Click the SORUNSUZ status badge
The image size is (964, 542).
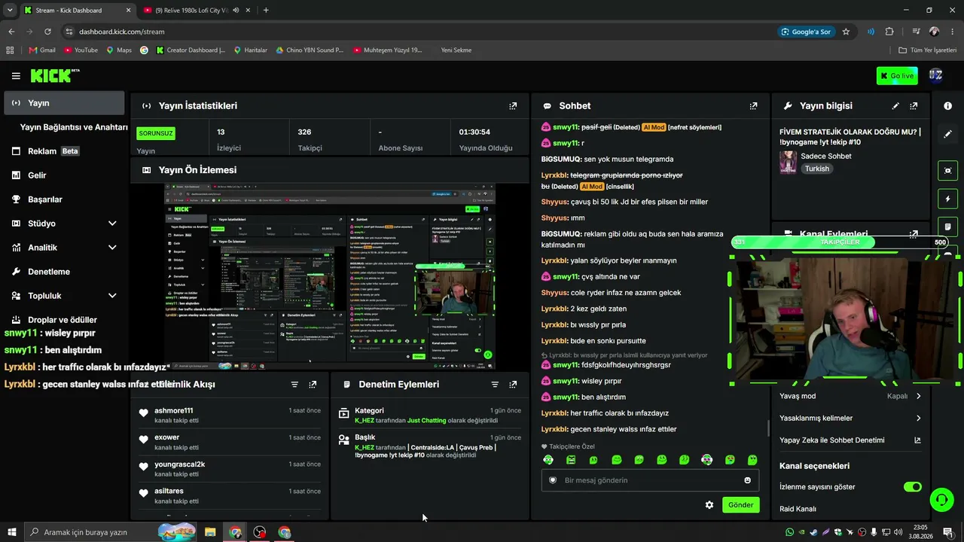click(x=156, y=133)
